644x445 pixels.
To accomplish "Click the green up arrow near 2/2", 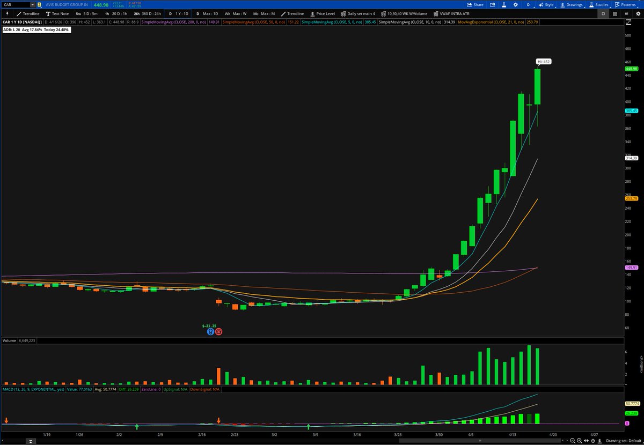I will (137, 427).
